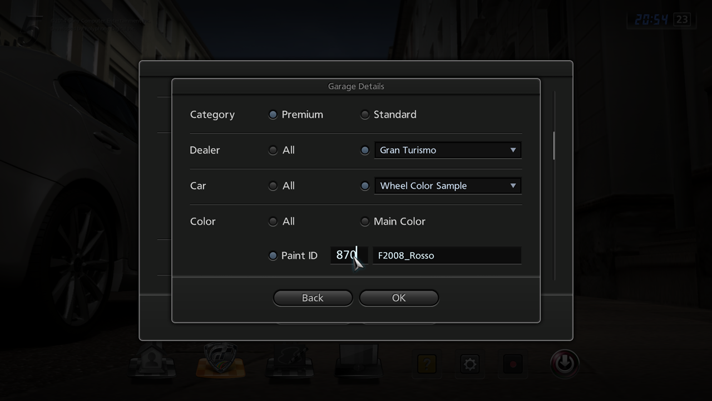This screenshot has width=712, height=401.
Task: Select radio button beside Wheel Color Sample
Action: click(364, 186)
